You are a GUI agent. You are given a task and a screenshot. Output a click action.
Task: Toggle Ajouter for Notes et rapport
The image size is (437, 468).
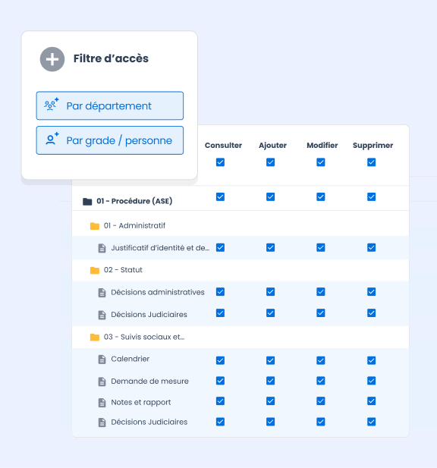pyautogui.click(x=270, y=400)
